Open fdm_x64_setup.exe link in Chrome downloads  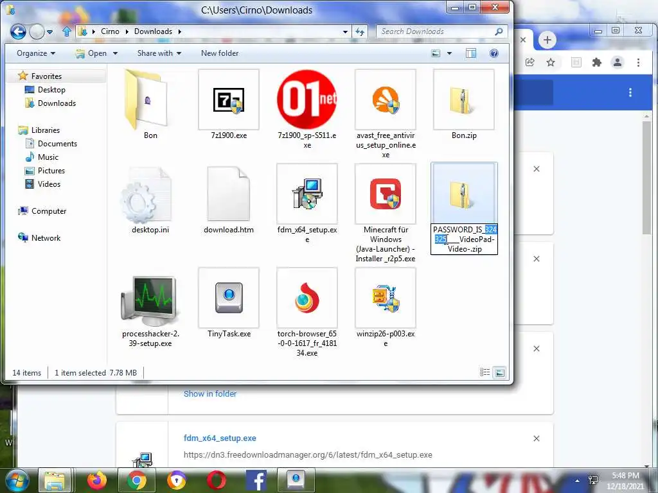click(x=220, y=438)
